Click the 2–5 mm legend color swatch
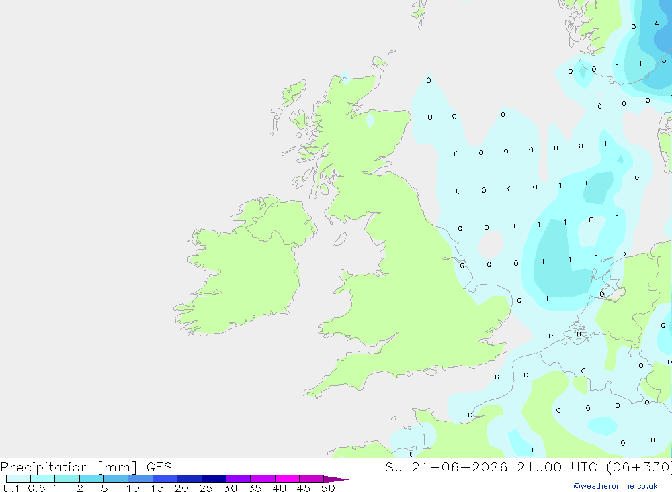The image size is (672, 492). click(x=91, y=479)
